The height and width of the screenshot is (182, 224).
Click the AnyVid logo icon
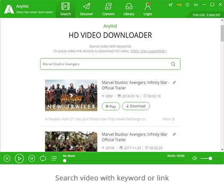tap(9, 9)
